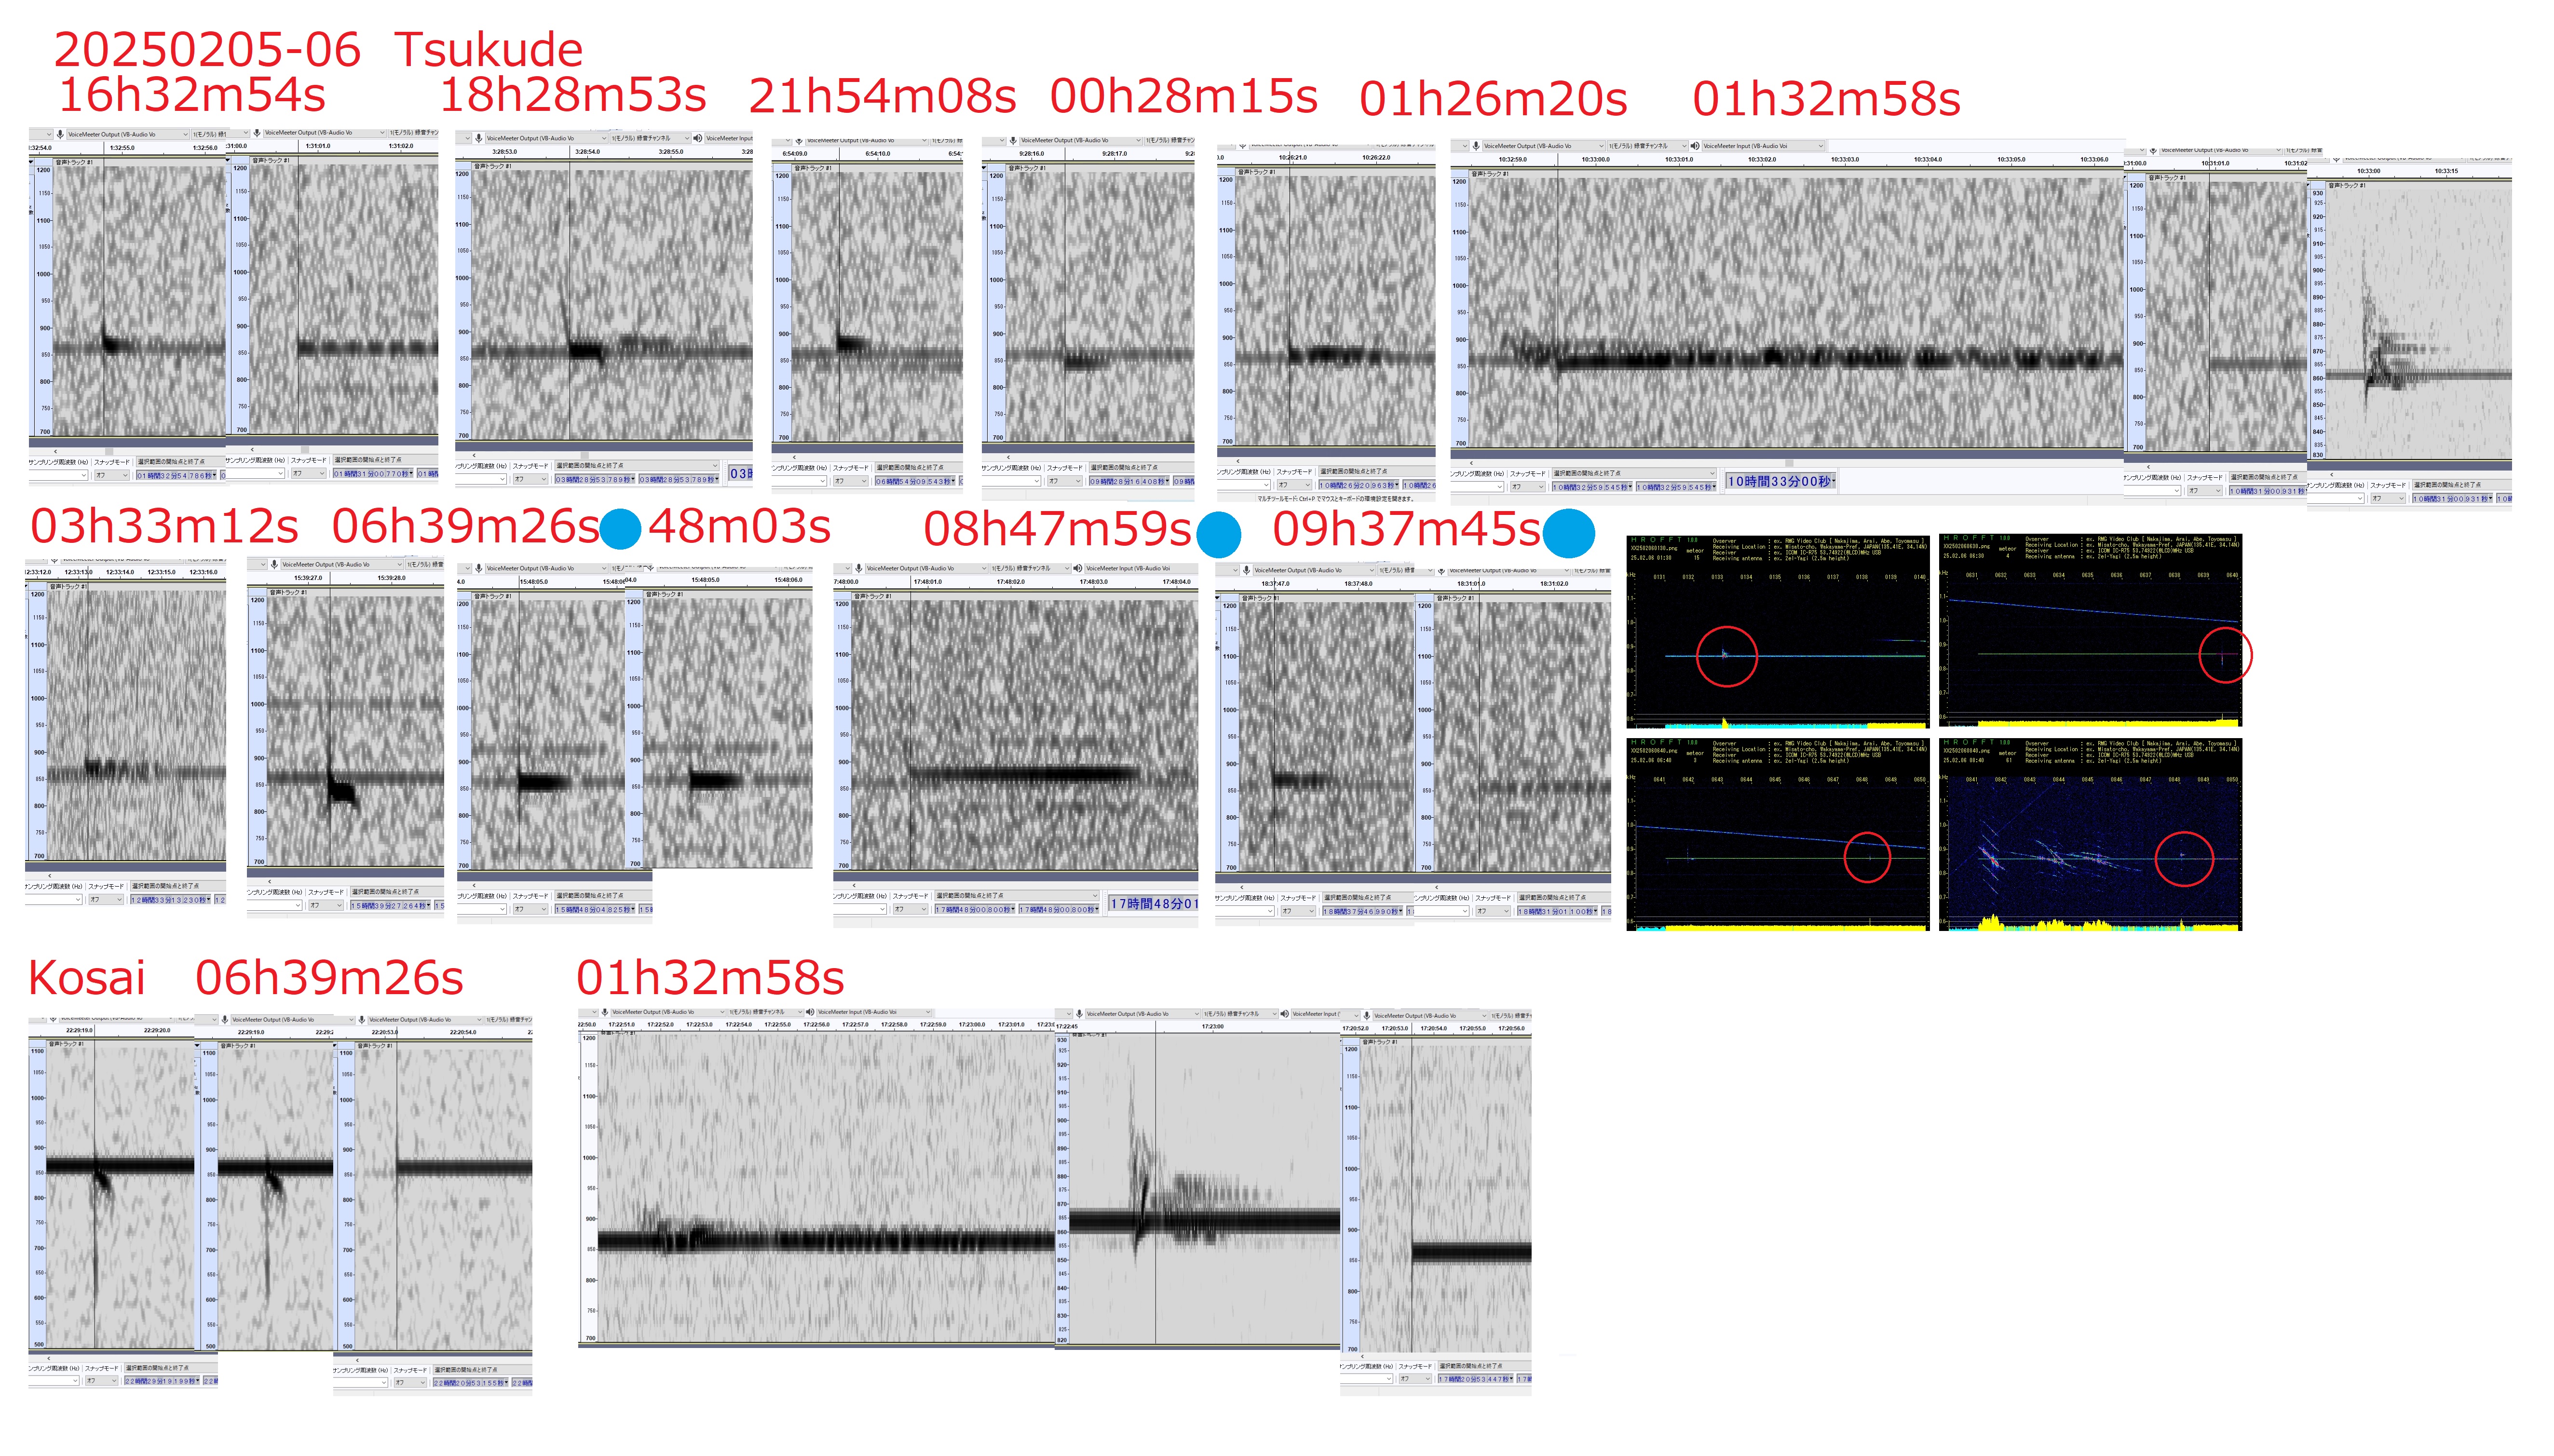
Task: Click microphone icon above the 17:48:01.0 spectrogram panel
Action: (x=858, y=568)
